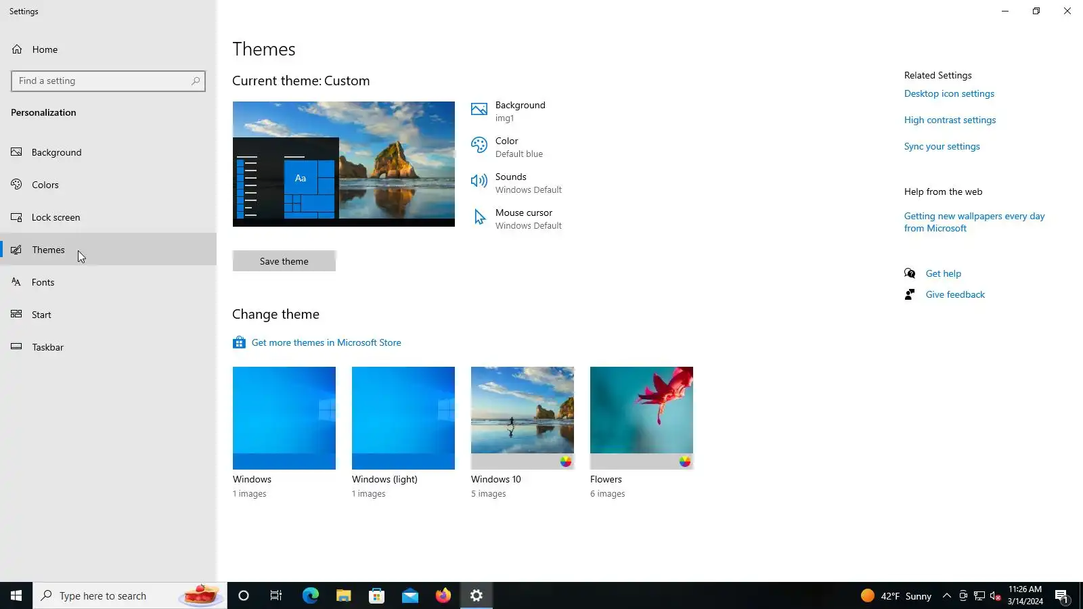Open File Explorer from taskbar
The width and height of the screenshot is (1083, 609).
tap(343, 595)
